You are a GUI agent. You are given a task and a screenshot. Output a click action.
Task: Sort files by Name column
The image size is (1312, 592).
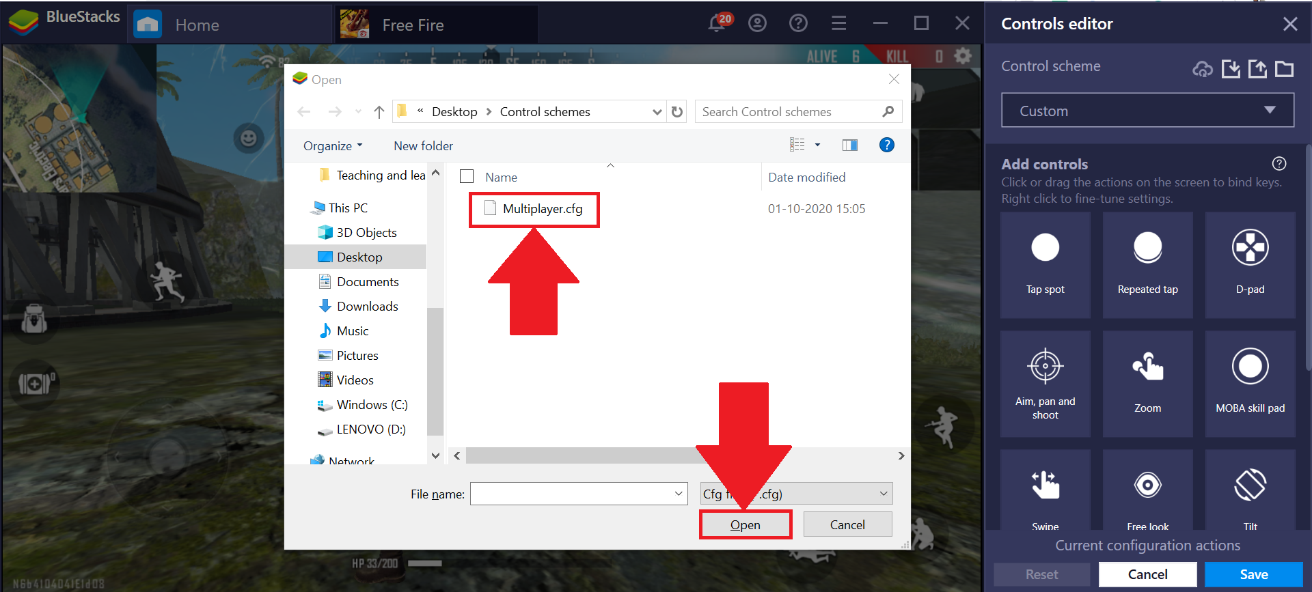pos(501,177)
